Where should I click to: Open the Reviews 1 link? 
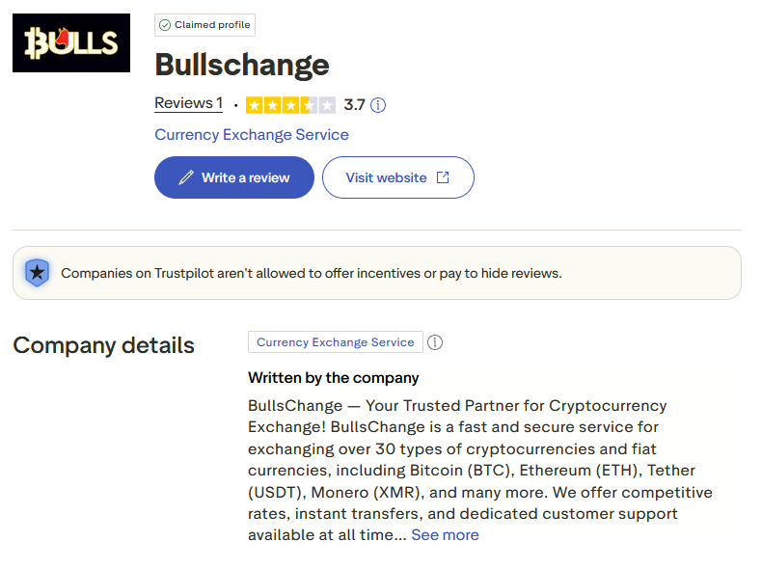point(188,103)
